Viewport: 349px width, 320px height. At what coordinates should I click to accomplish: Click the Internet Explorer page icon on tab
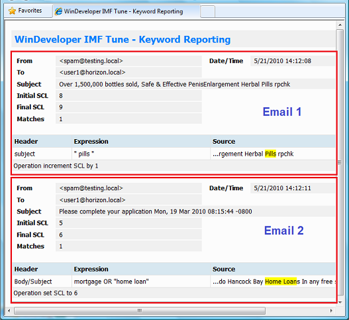pyautogui.click(x=58, y=11)
